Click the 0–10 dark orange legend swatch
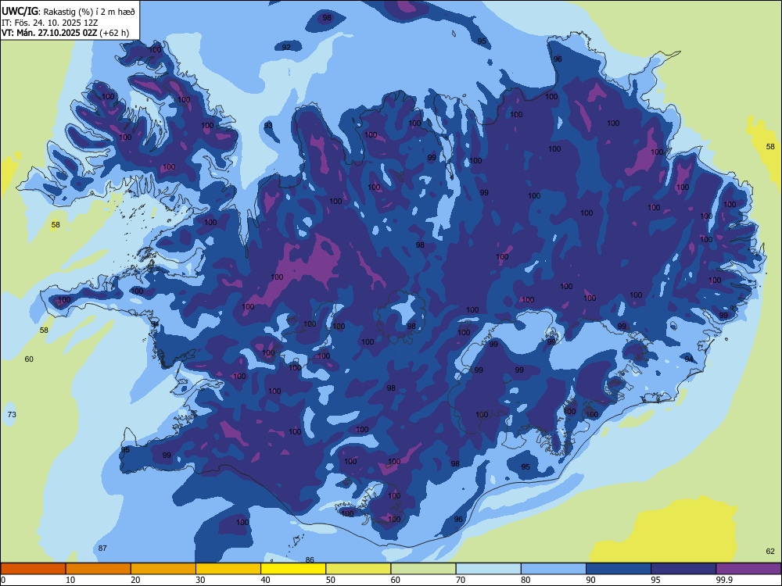782x586 pixels. 34,569
